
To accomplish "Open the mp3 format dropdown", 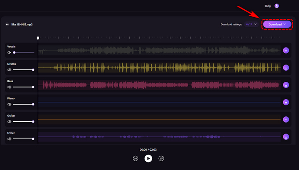I will (x=252, y=24).
